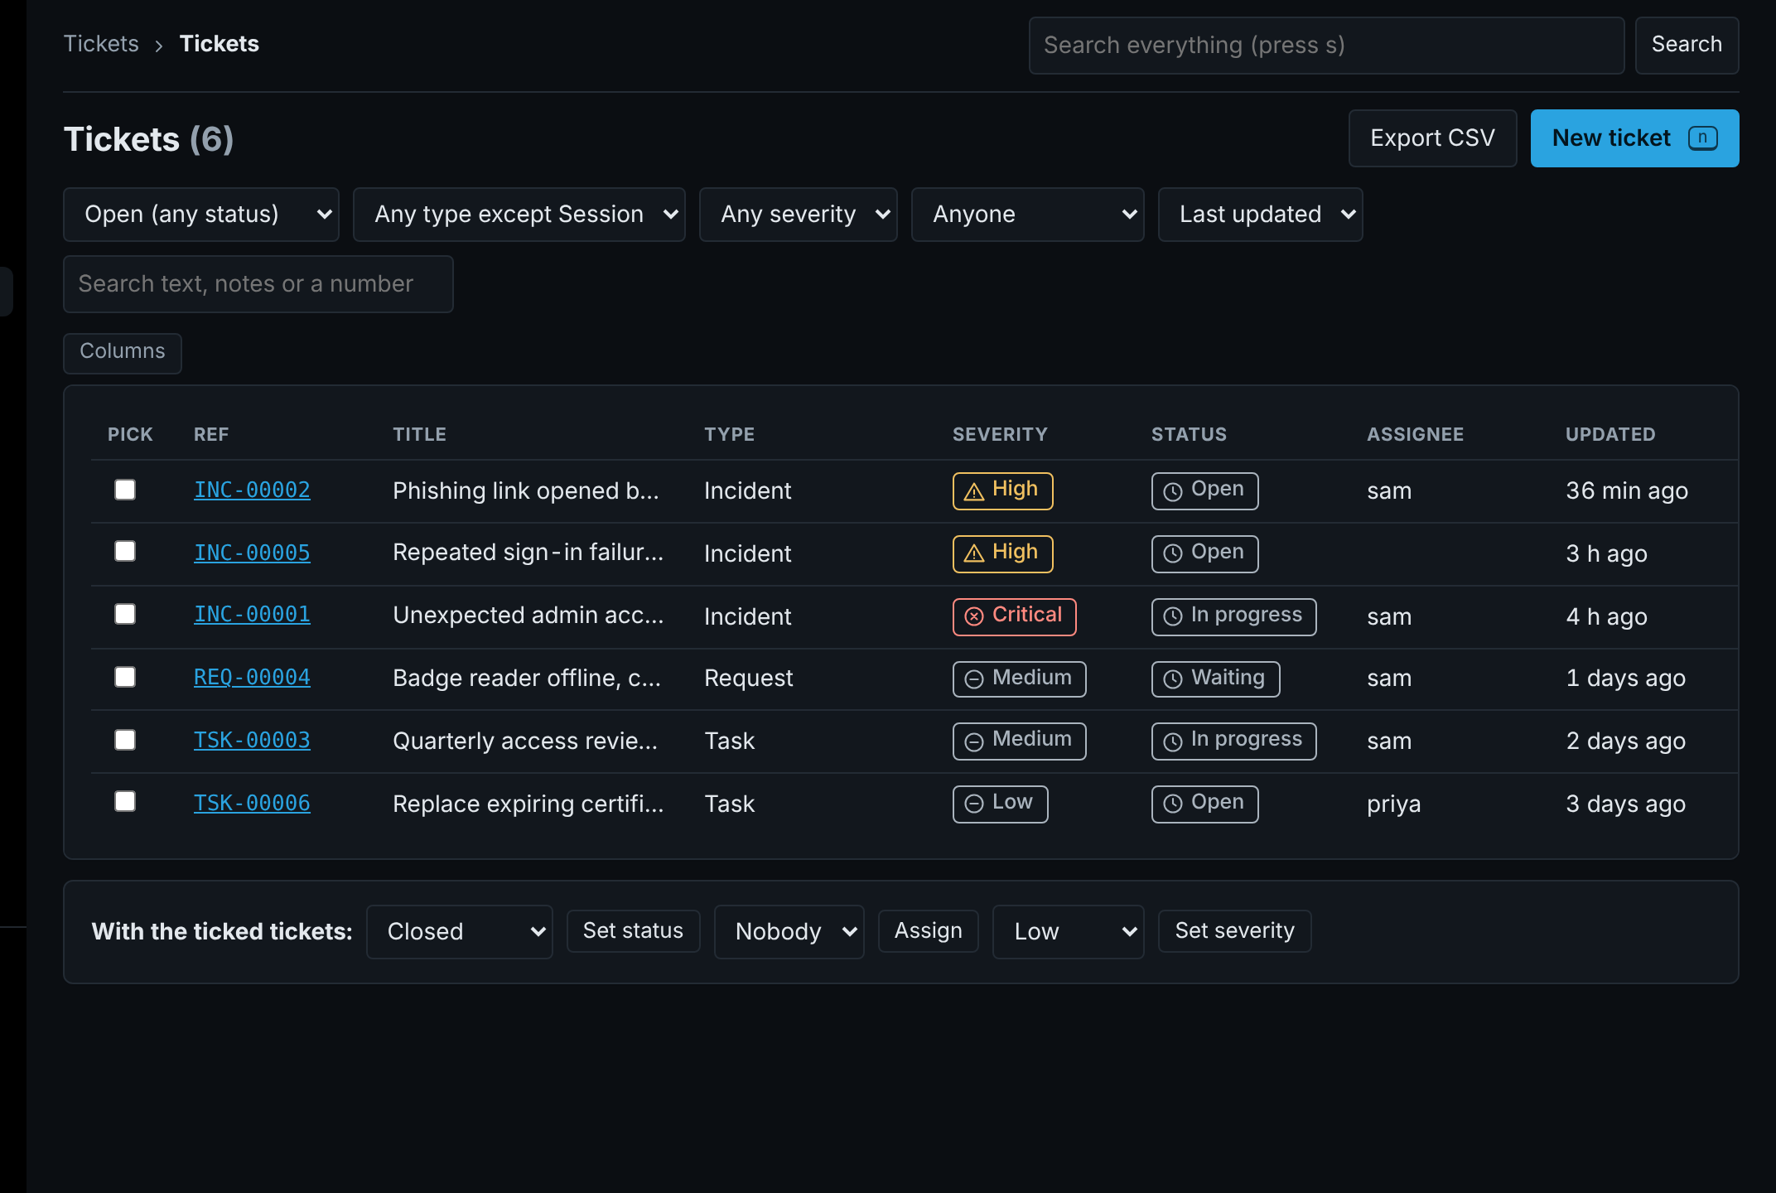The height and width of the screenshot is (1193, 1776).
Task: Check the REQ-00004 row checkbox
Action: click(x=125, y=677)
